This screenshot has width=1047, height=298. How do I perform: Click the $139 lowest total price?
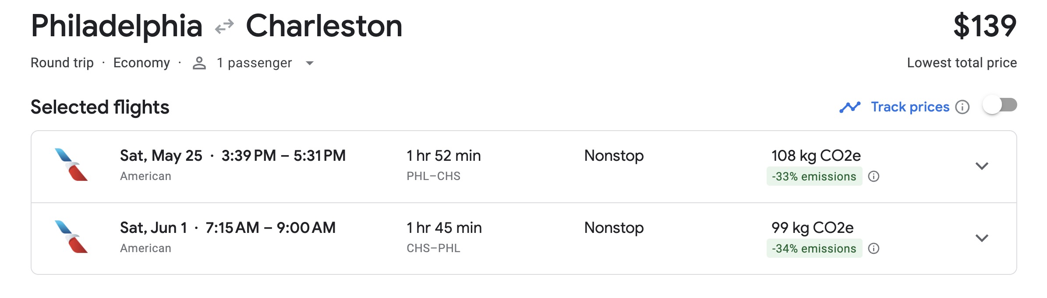point(985,26)
